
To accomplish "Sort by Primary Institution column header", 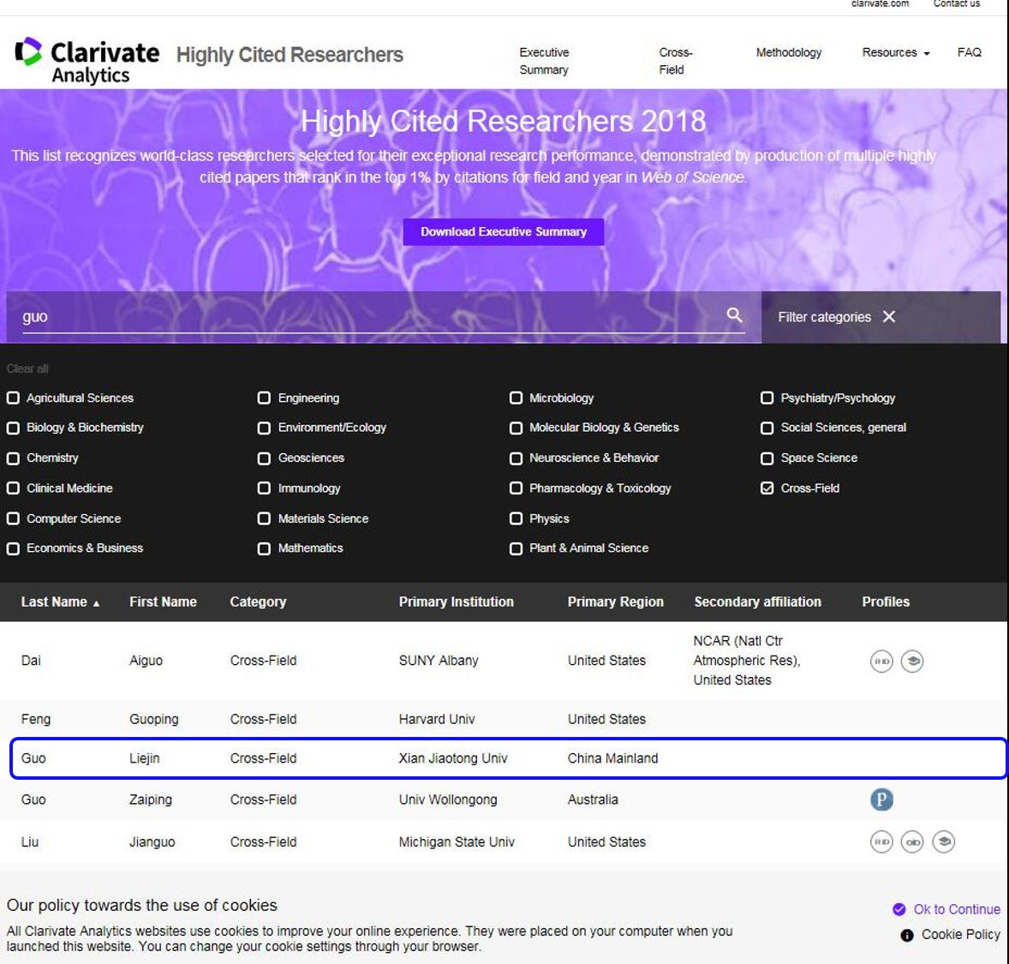I will pos(457,602).
